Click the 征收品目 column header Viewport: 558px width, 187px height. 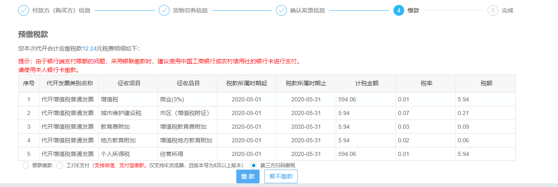coord(187,84)
